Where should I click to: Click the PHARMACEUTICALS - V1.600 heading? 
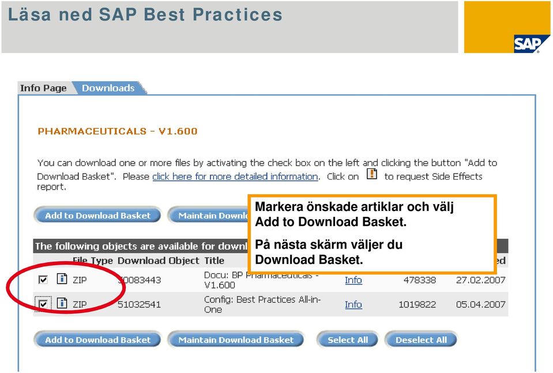(x=118, y=131)
